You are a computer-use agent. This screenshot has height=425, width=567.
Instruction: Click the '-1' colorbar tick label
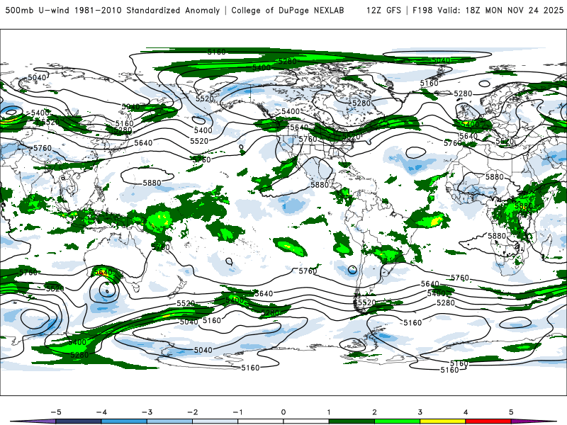pyautogui.click(x=237, y=412)
